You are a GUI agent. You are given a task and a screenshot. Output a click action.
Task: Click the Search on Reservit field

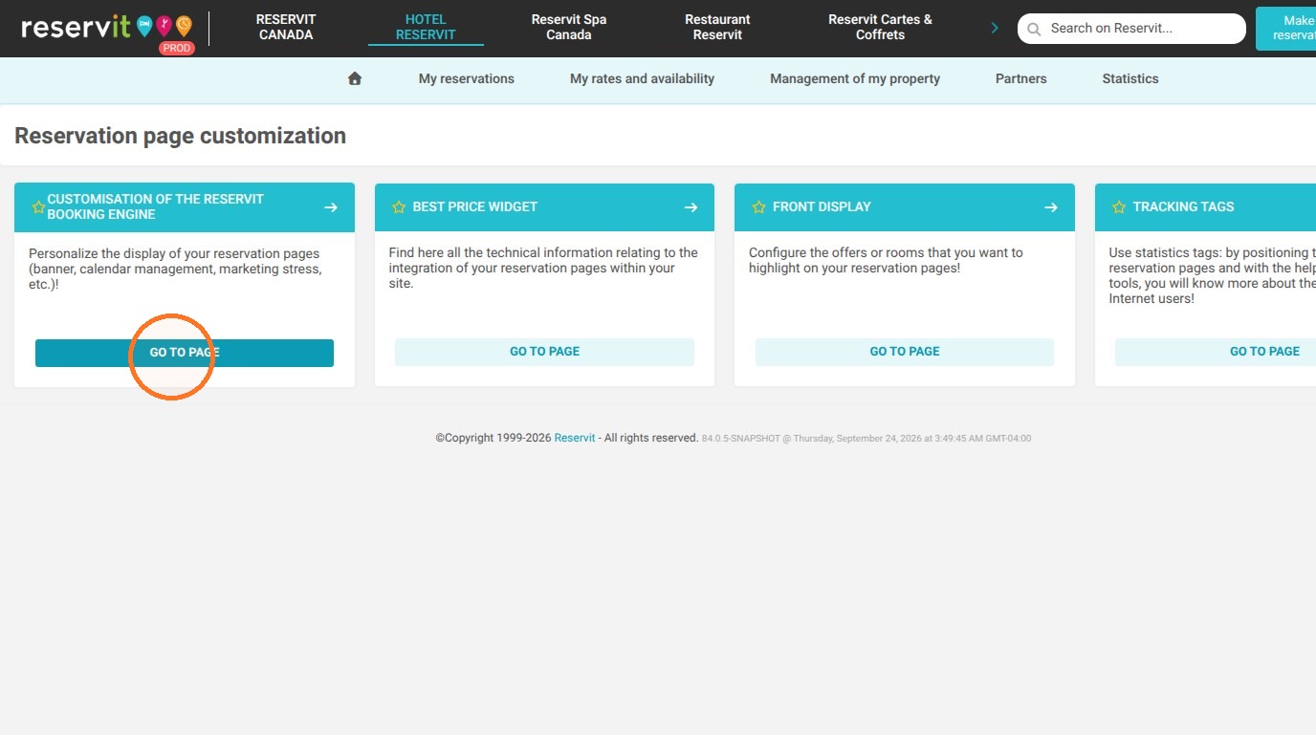point(1131,29)
